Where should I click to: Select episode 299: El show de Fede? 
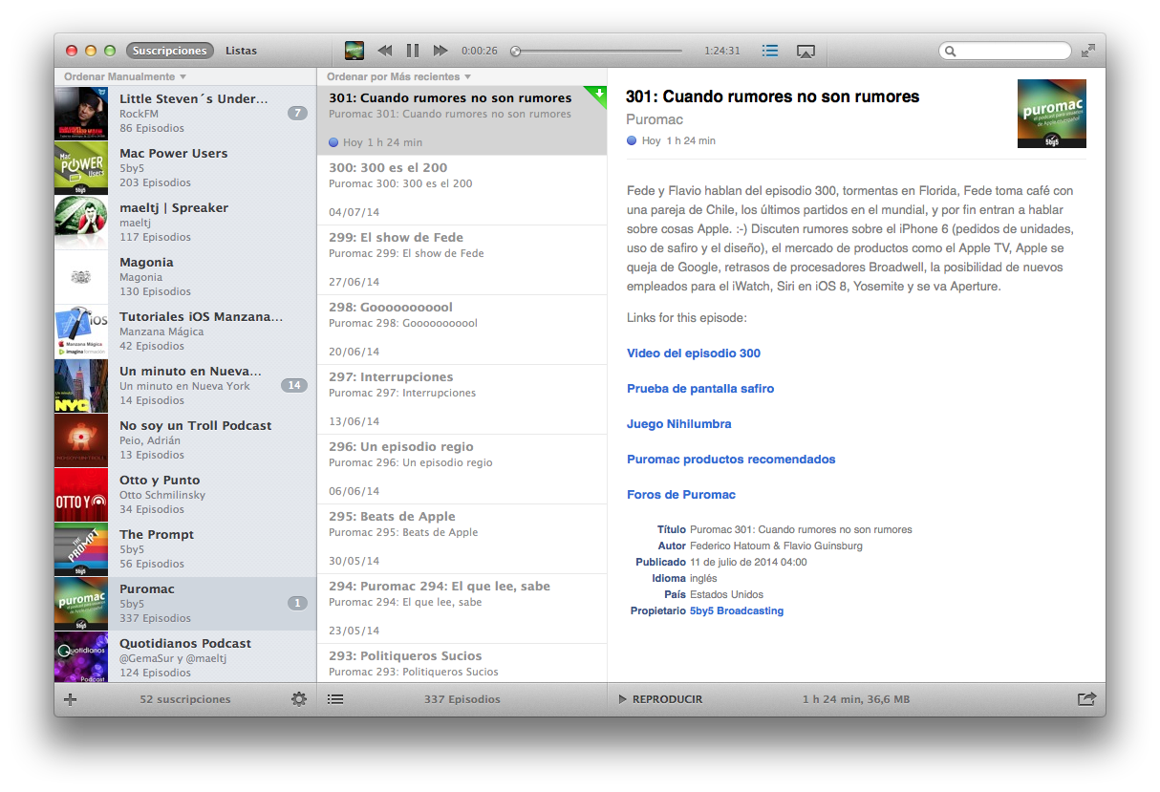pyautogui.click(x=462, y=260)
